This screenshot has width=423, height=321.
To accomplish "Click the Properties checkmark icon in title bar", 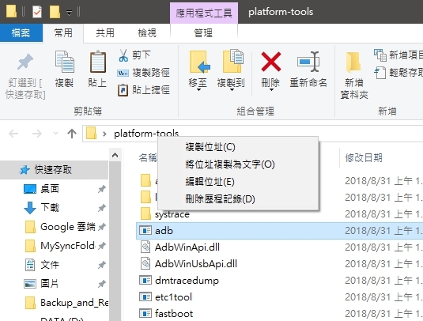I will (x=37, y=12).
